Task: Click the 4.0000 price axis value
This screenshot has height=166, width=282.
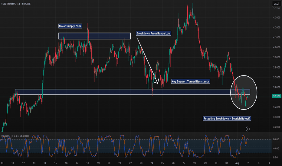Action: coord(277,47)
